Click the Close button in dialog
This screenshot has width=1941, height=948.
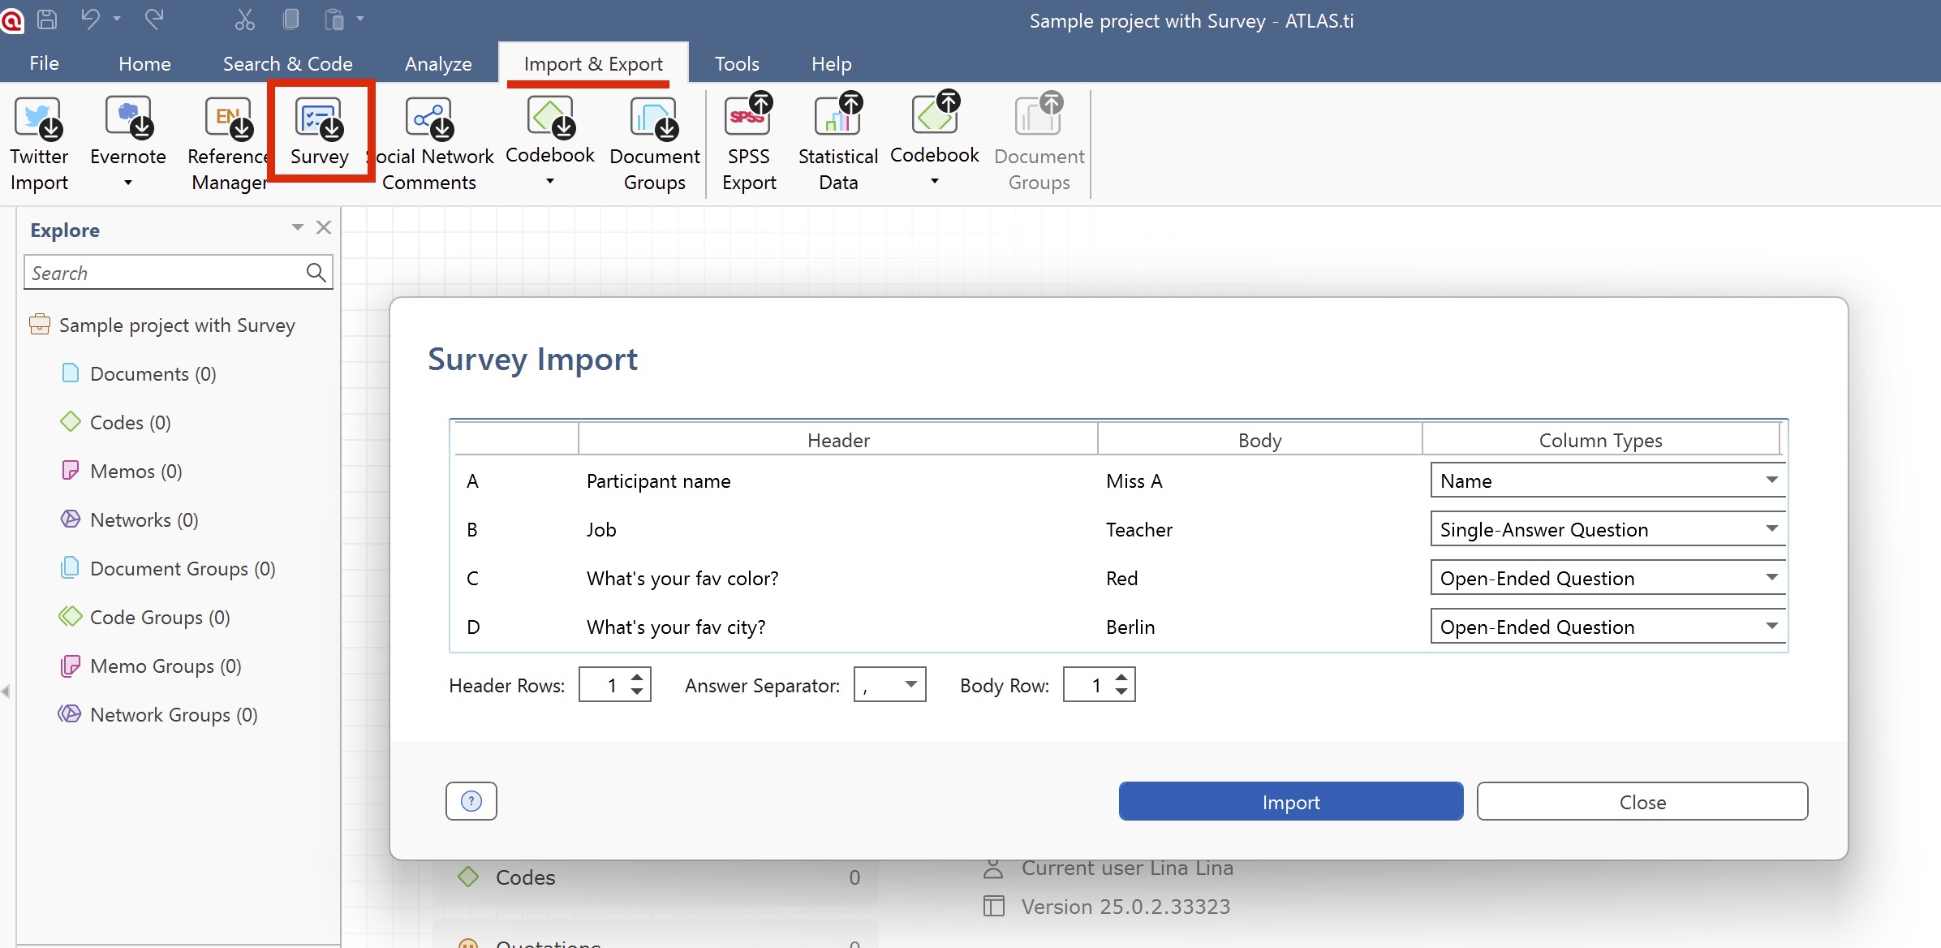[1642, 802]
